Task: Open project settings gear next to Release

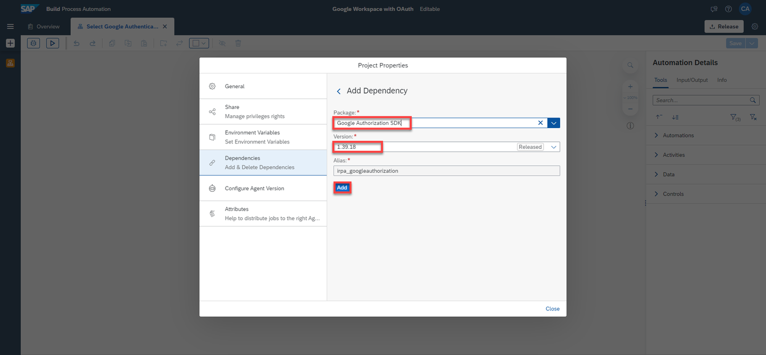Action: pyautogui.click(x=755, y=27)
